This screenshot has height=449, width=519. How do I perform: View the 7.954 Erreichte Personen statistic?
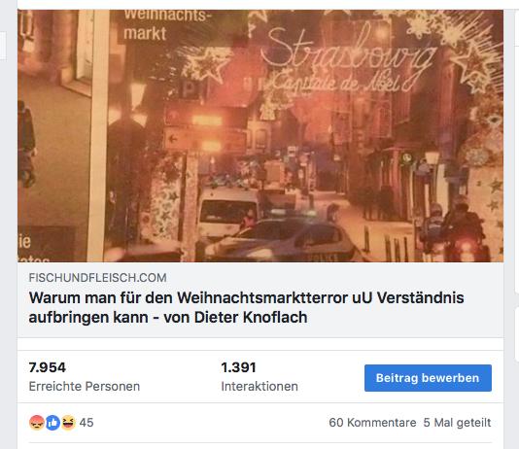pyautogui.click(x=85, y=376)
